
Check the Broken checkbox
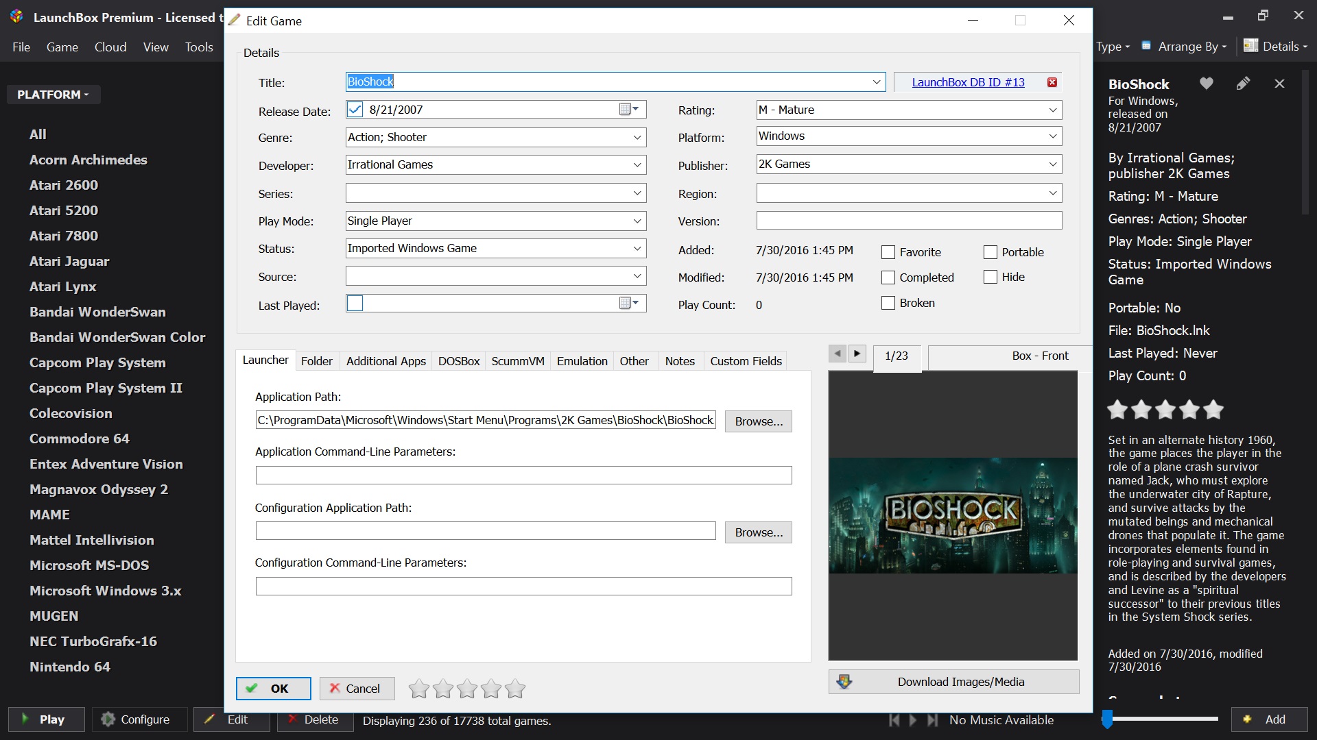click(x=888, y=303)
